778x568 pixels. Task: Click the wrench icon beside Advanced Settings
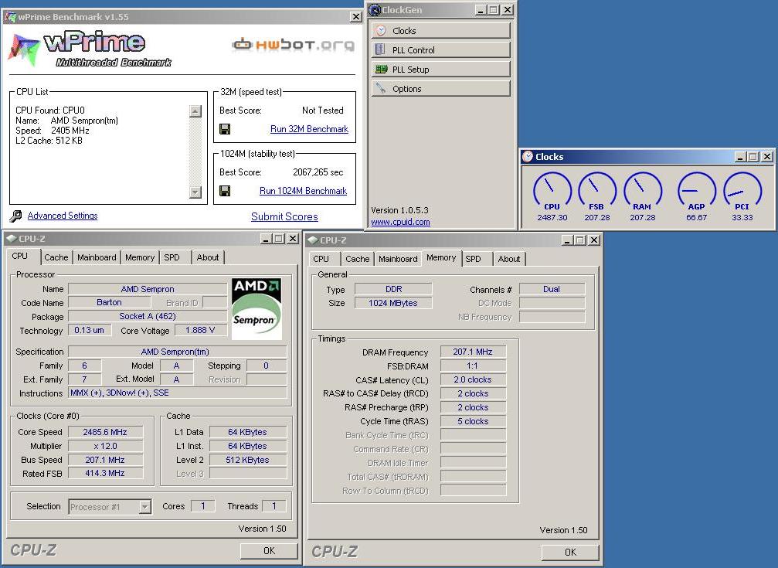click(15, 216)
